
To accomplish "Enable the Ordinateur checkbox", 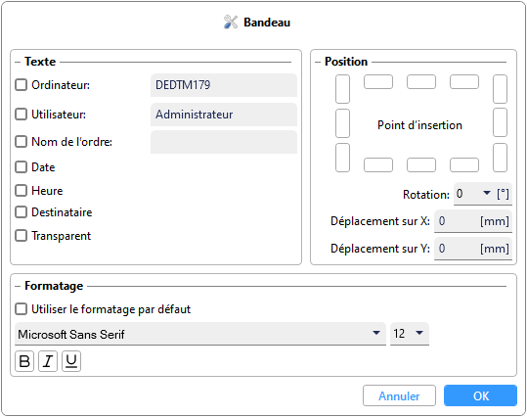I will 21,85.
